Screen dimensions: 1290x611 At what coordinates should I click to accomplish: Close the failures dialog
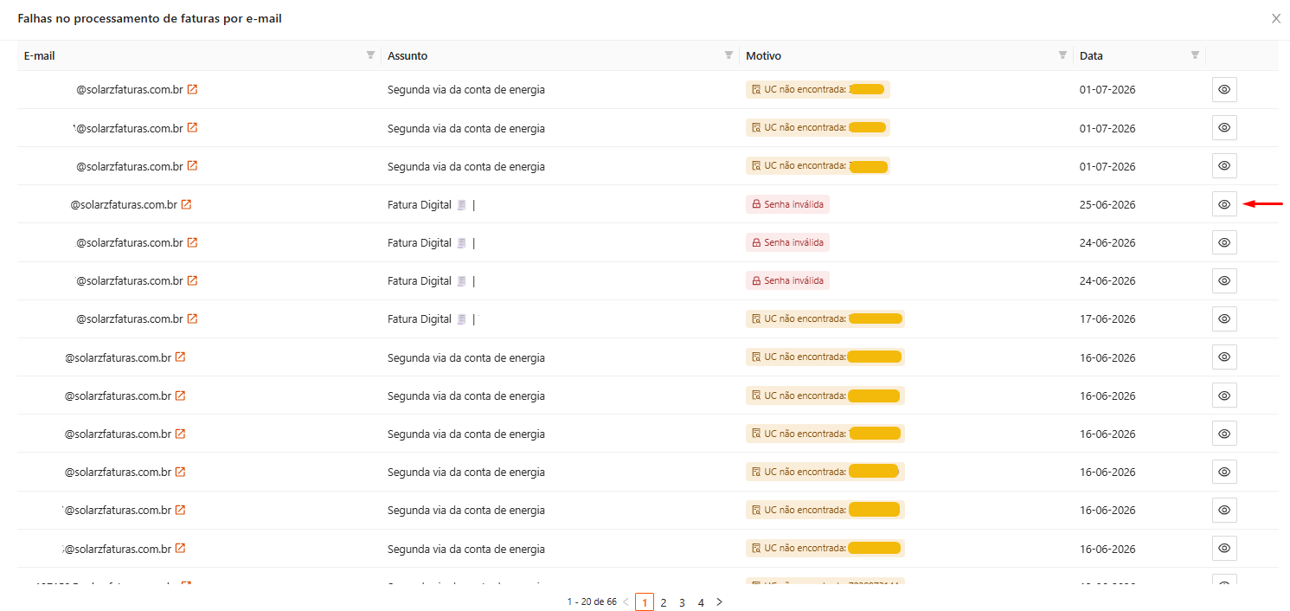[1276, 18]
